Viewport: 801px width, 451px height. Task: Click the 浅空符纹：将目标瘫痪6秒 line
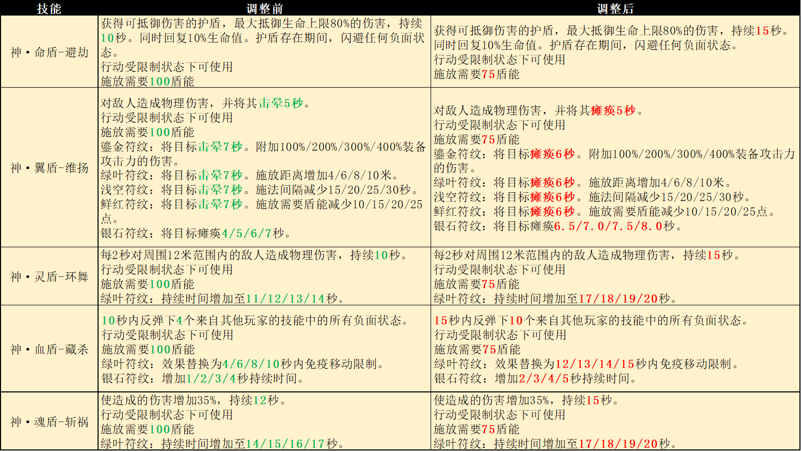(592, 197)
